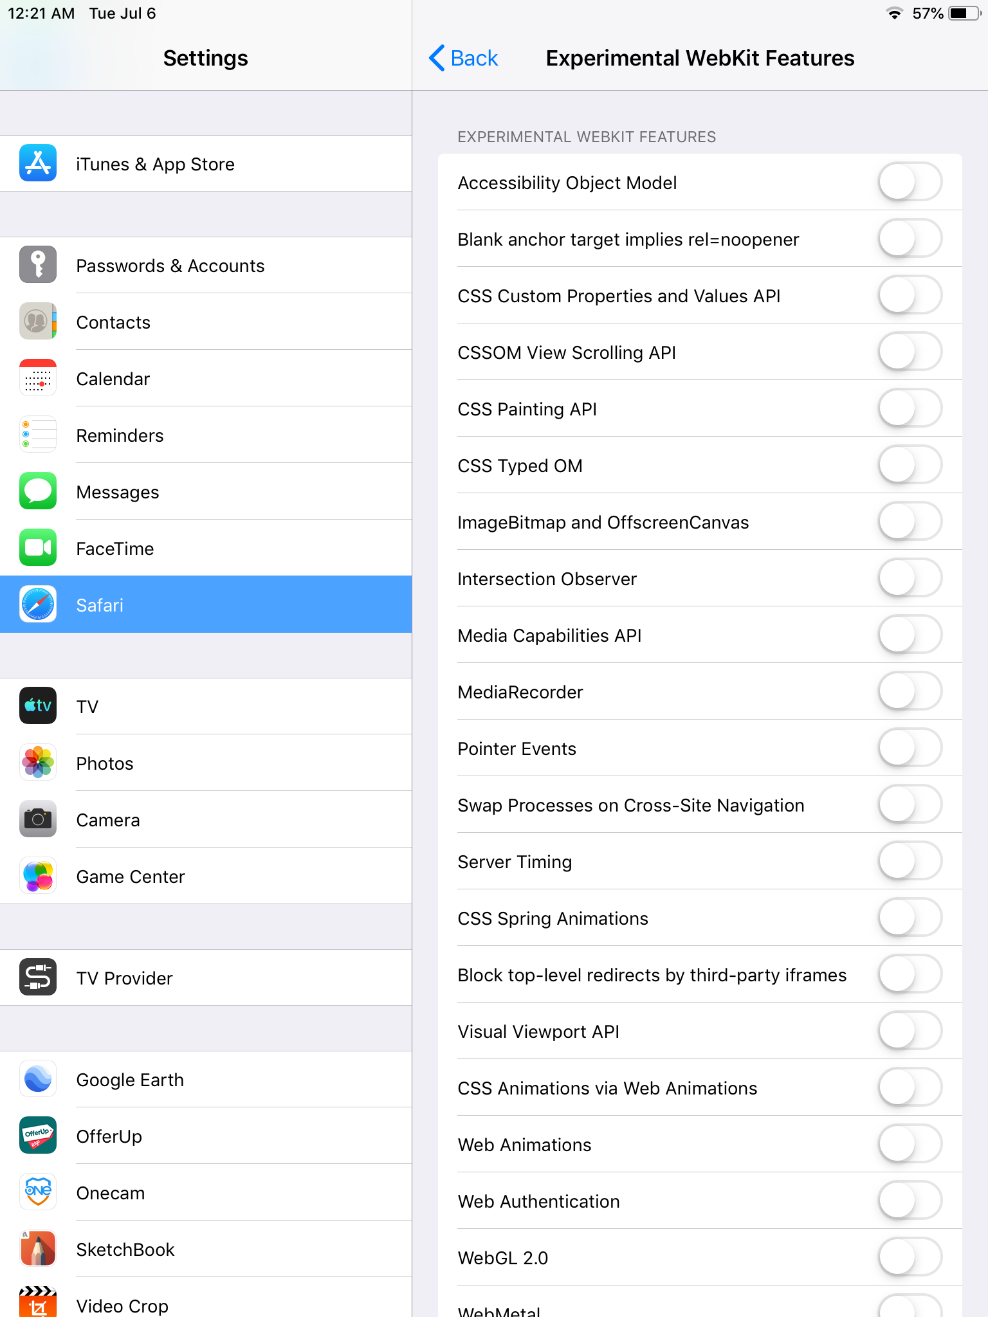
Task: Select Safari in the settings list
Action: 206,604
